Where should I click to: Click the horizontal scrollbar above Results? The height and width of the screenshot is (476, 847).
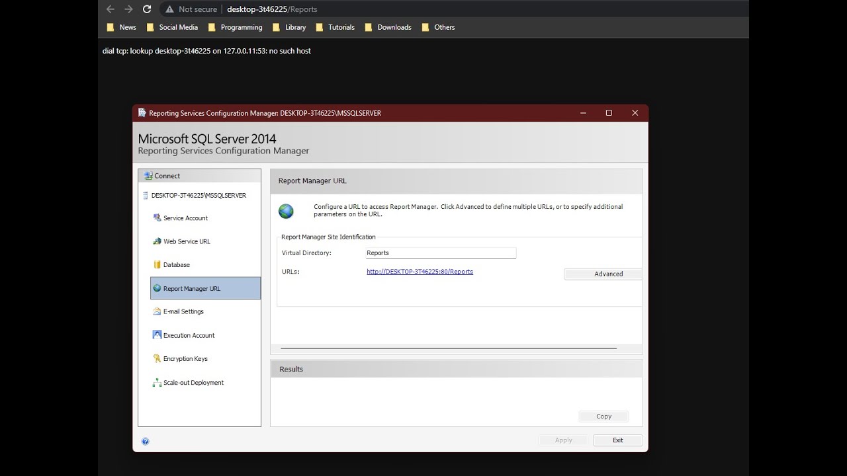449,348
